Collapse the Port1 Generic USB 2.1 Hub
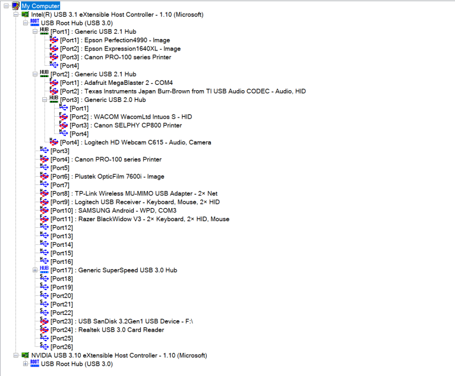 click(x=35, y=31)
